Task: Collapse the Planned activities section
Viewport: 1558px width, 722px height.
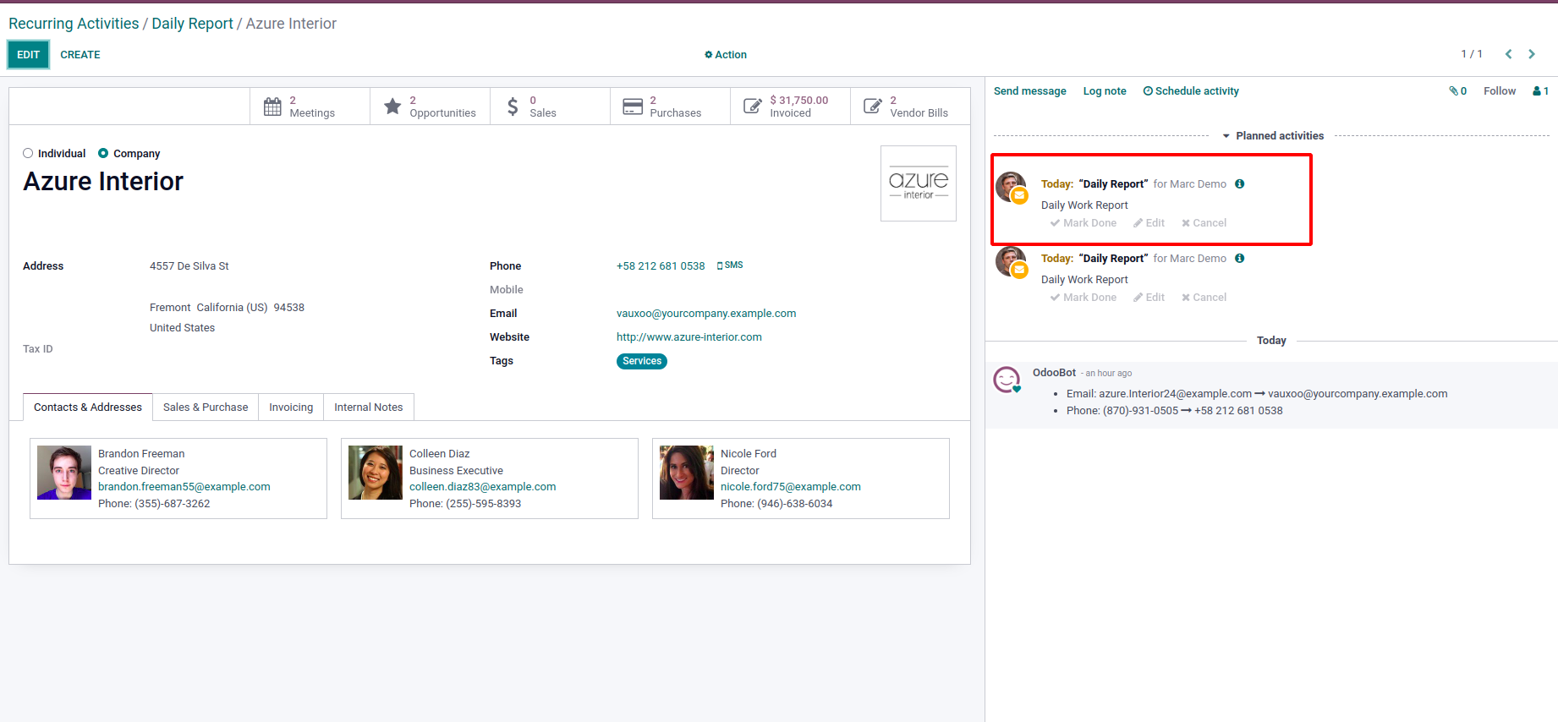Action: pos(1273,136)
